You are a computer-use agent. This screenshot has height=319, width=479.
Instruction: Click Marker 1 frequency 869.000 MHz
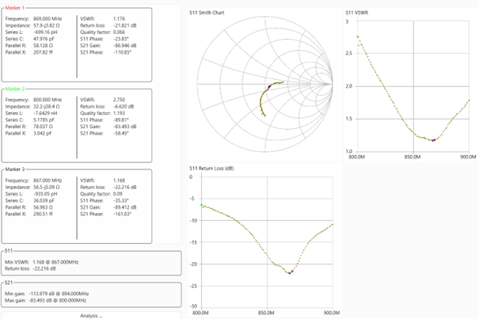pyautogui.click(x=48, y=19)
